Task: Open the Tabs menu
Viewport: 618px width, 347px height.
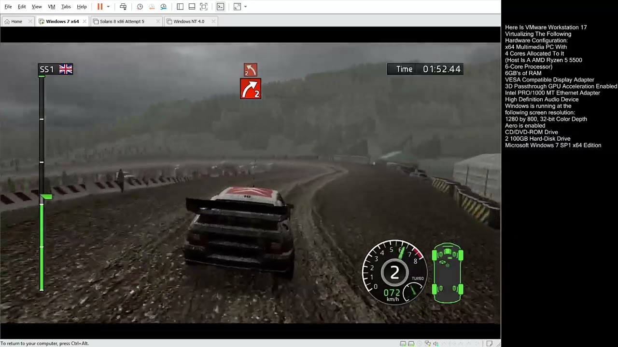Action: [x=66, y=7]
